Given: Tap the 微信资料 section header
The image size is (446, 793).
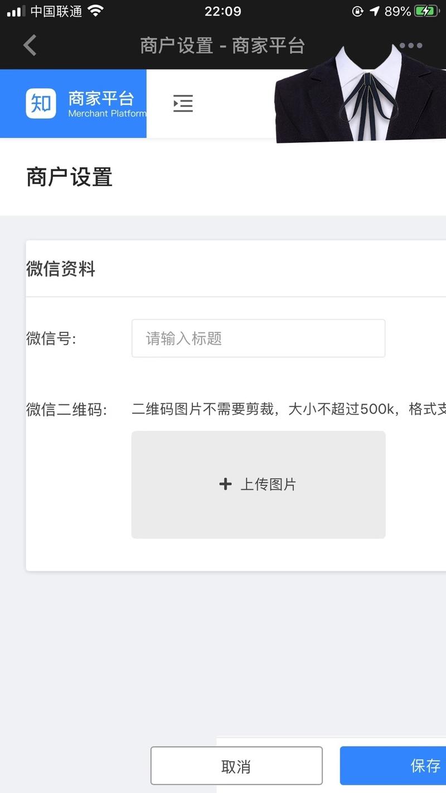Looking at the screenshot, I should tap(61, 269).
